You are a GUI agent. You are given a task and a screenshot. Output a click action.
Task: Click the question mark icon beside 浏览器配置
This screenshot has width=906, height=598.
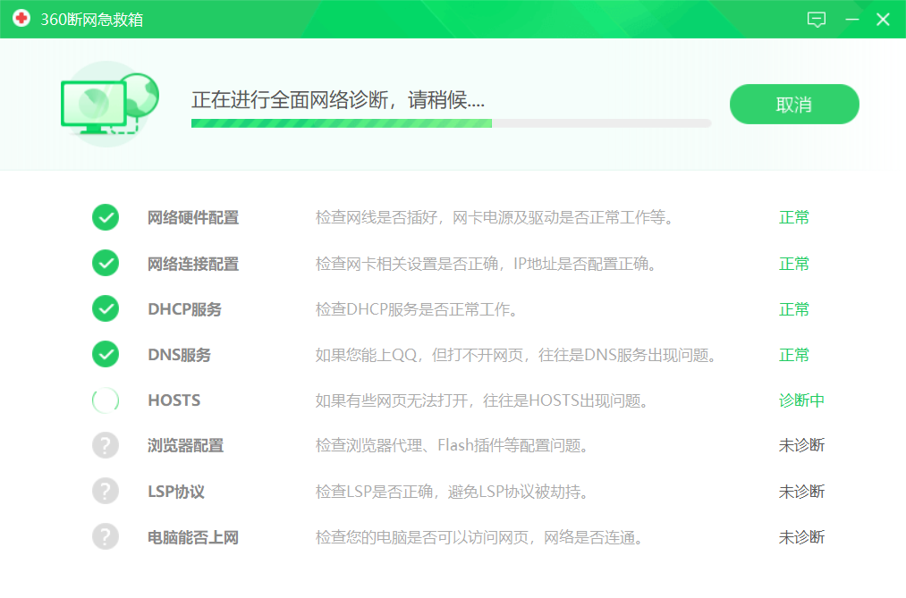pyautogui.click(x=106, y=445)
